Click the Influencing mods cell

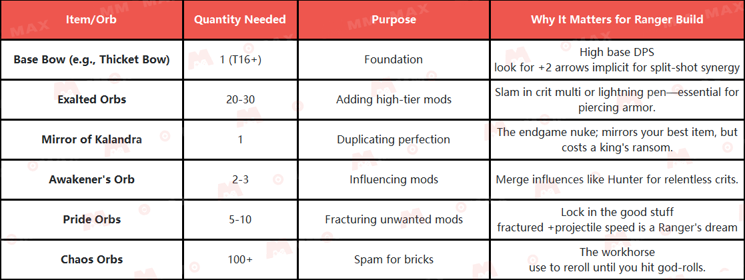[394, 179]
